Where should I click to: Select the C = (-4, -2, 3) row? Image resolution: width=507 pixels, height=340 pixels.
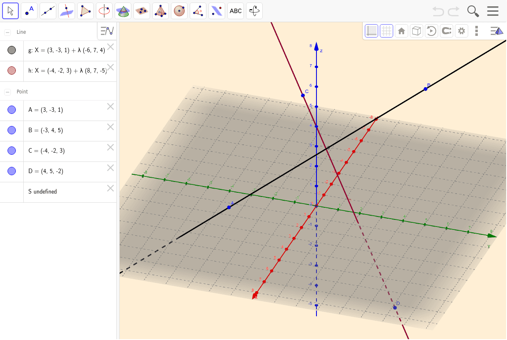click(58, 151)
